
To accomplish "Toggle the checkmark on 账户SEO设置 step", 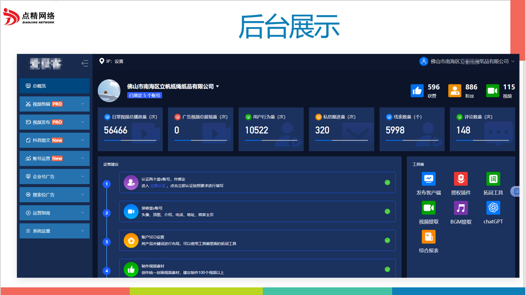I will tap(387, 240).
